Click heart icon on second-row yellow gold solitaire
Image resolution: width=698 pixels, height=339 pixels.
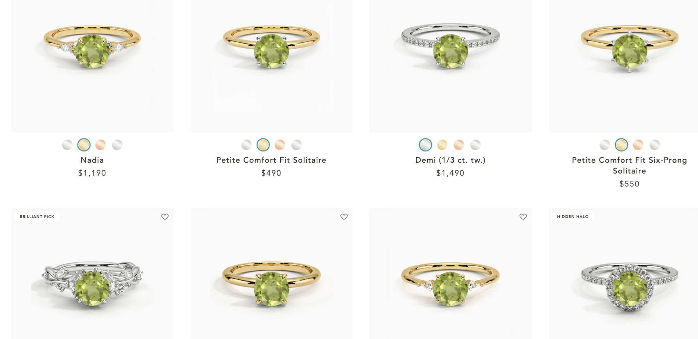click(x=344, y=217)
